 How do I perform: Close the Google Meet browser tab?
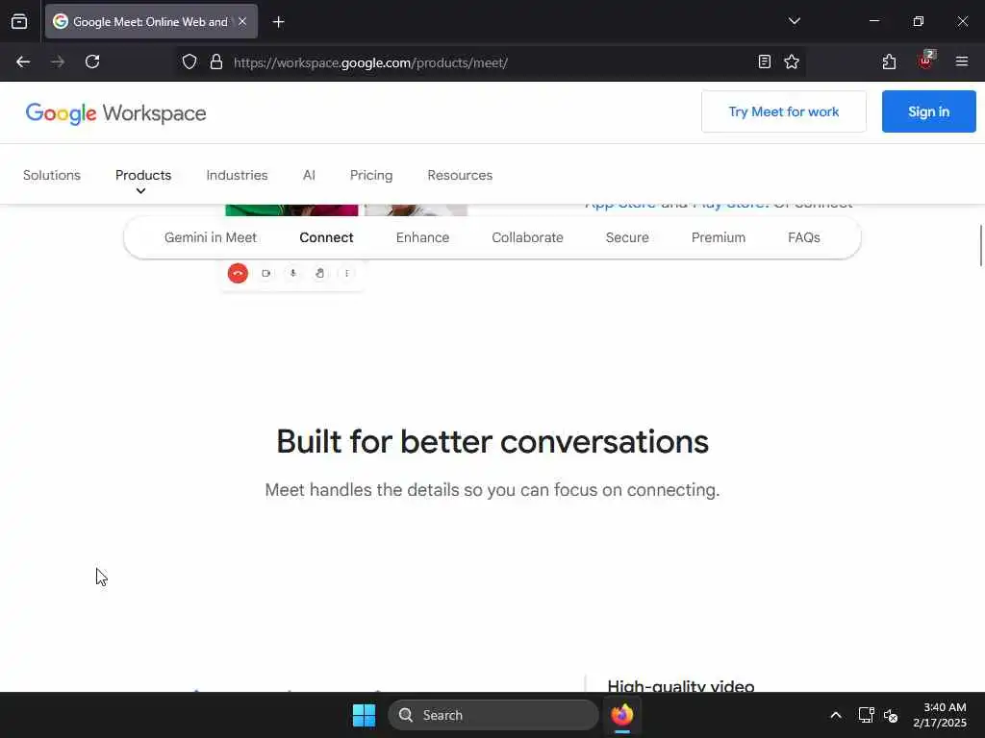[242, 21]
